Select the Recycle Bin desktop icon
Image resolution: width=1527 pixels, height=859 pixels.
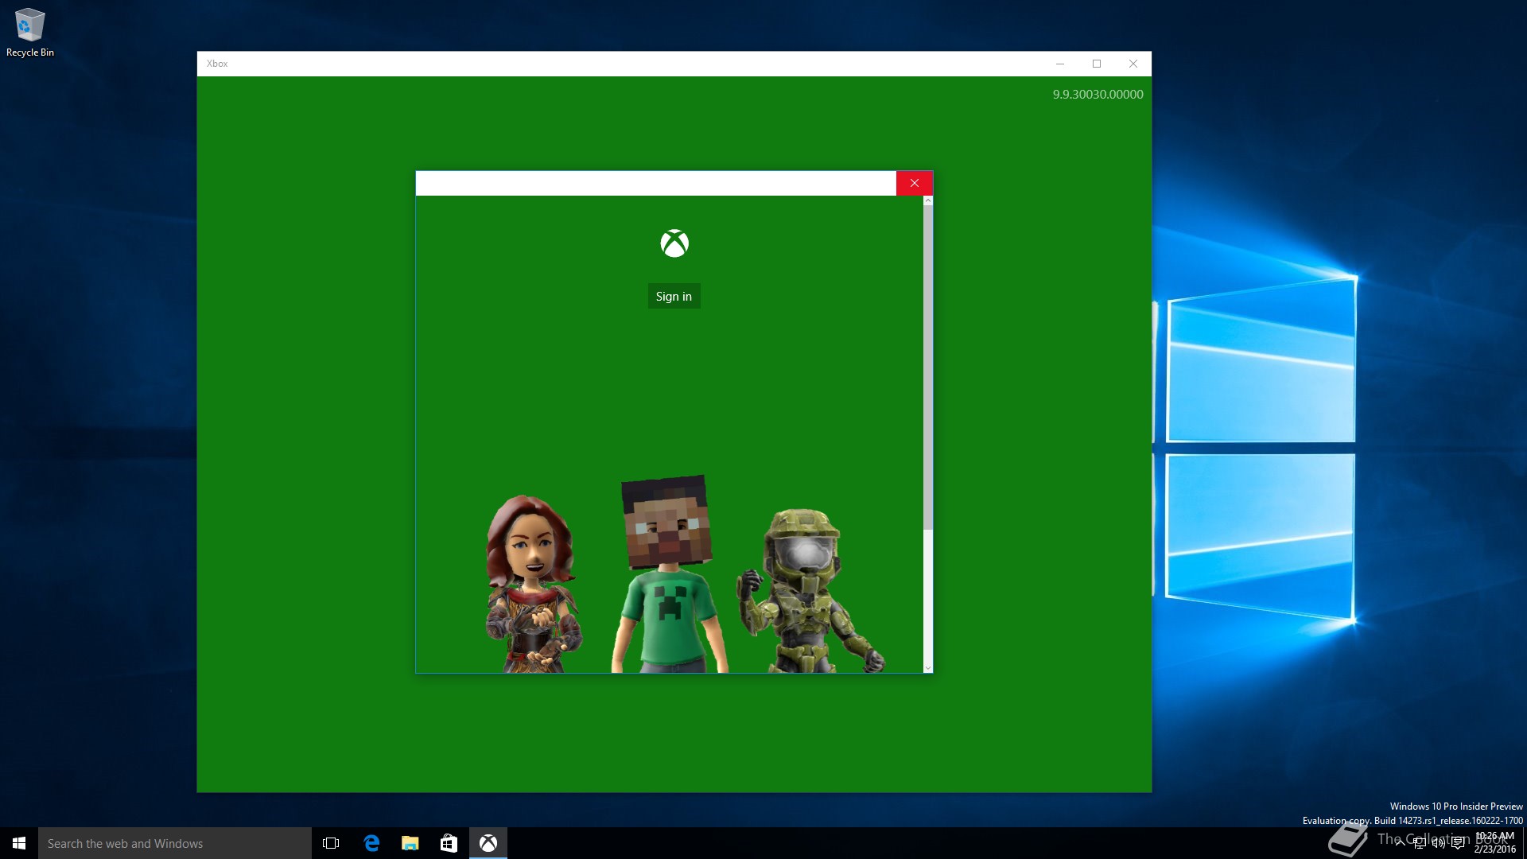point(30,33)
